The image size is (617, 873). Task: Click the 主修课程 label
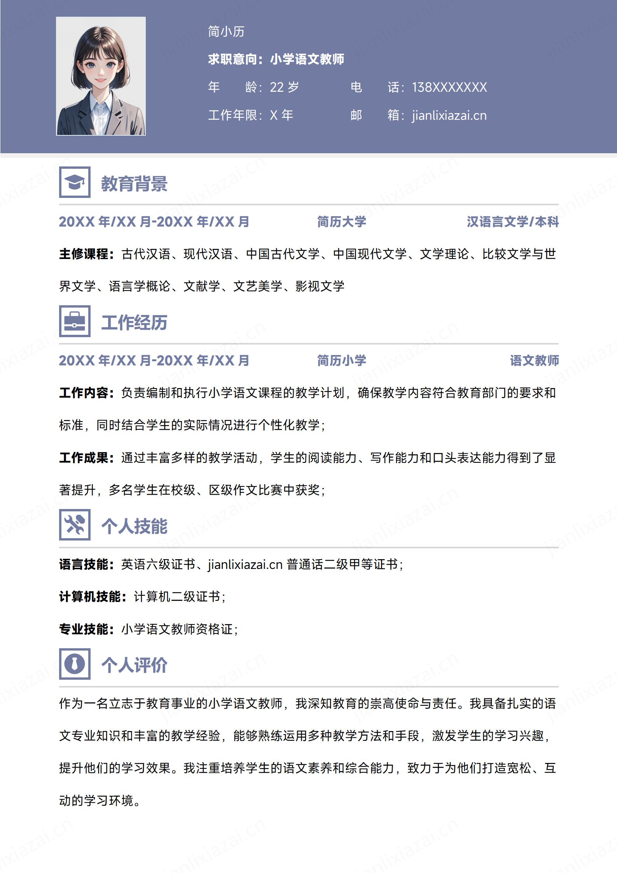[x=87, y=254]
